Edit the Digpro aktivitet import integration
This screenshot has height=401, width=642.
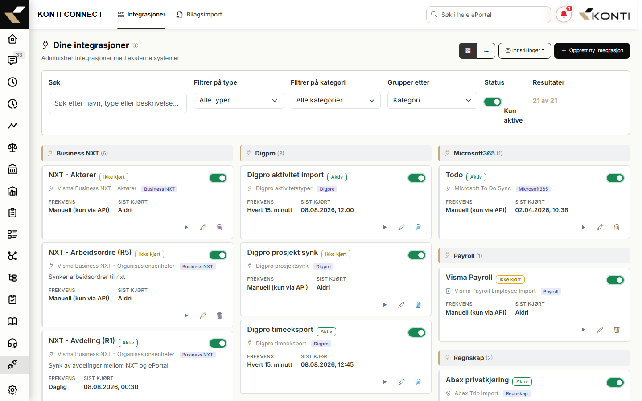[x=401, y=227]
